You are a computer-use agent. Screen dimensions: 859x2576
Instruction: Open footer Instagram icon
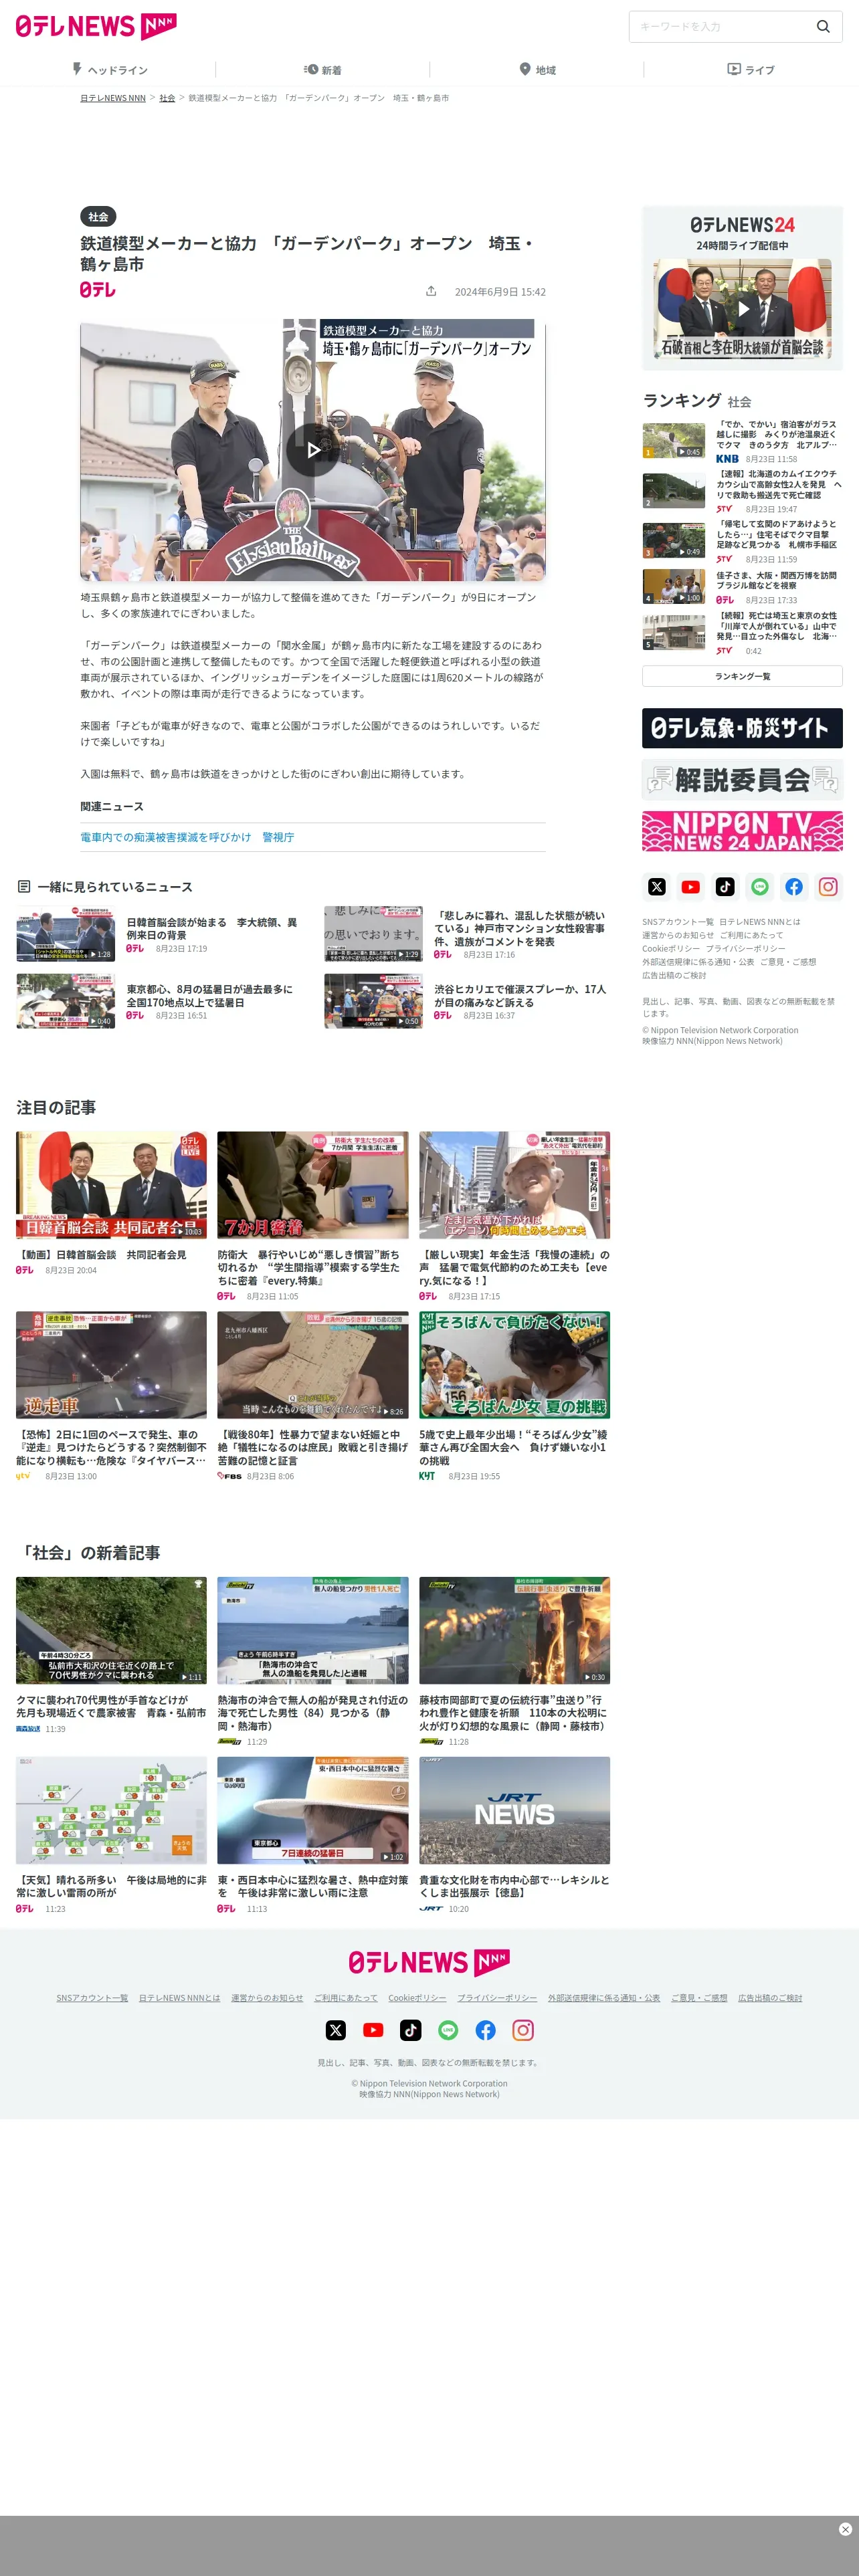pyautogui.click(x=523, y=2030)
